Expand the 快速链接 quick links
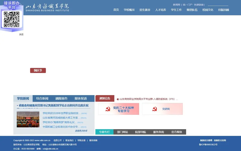This screenshot has height=151, width=241. [x=199, y=5]
